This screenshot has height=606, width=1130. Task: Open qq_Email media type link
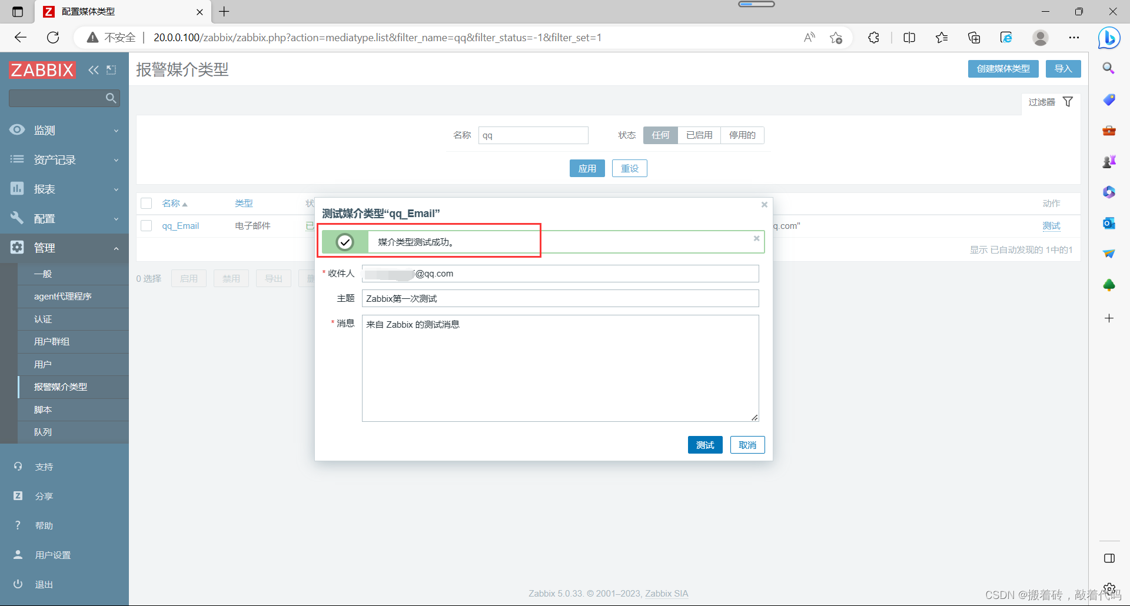tap(181, 226)
